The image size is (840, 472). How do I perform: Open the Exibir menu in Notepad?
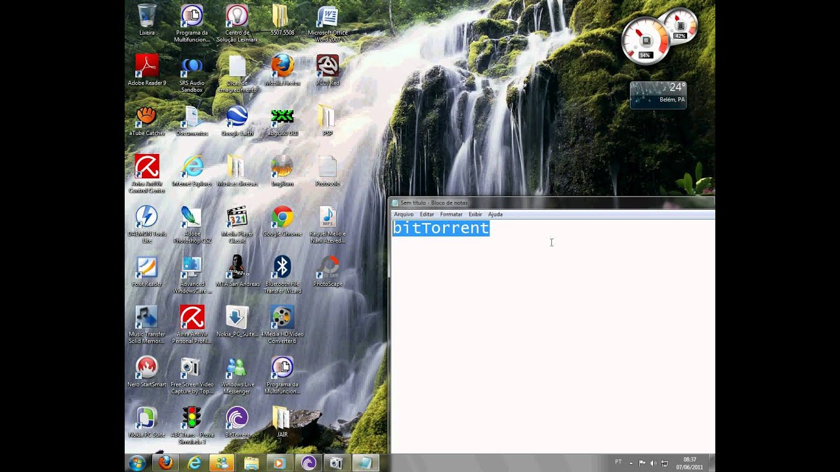[x=475, y=214]
